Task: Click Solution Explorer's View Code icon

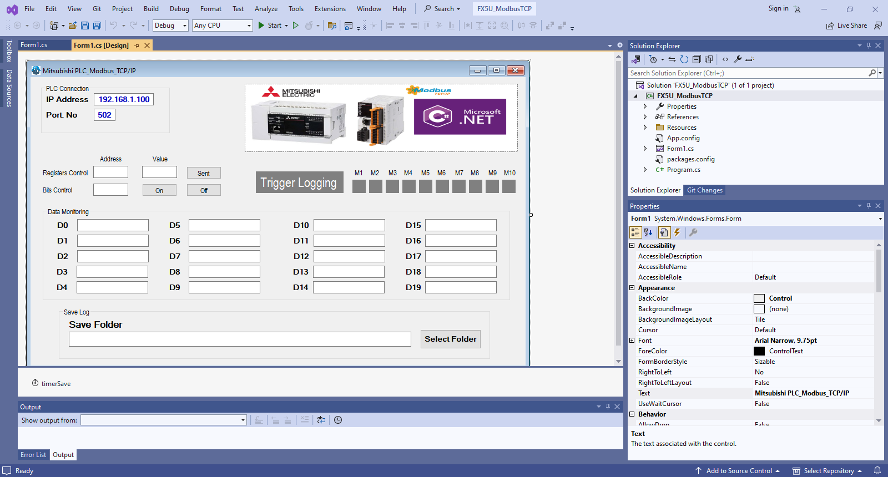Action: pyautogui.click(x=725, y=59)
